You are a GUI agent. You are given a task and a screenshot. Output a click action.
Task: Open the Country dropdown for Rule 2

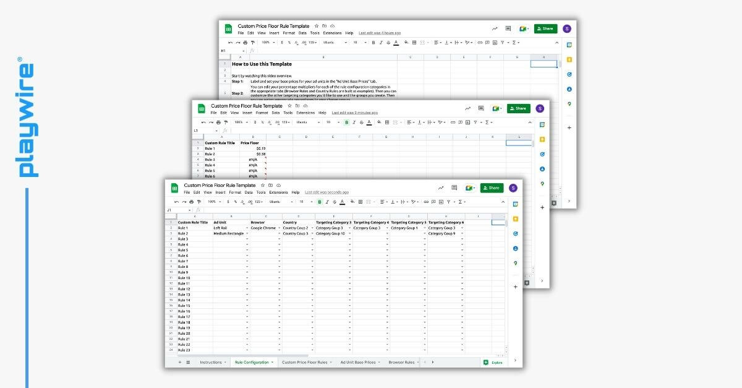click(311, 233)
